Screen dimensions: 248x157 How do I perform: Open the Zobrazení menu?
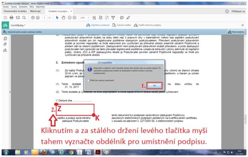pyautogui.click(x=23, y=7)
